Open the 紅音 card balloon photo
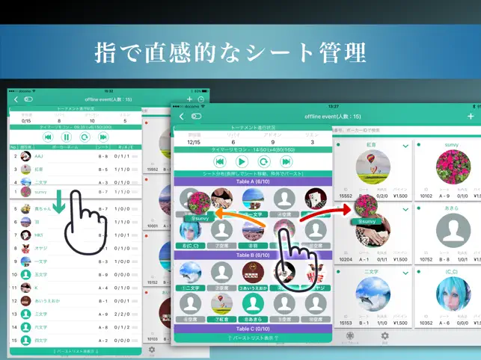 [373, 167]
